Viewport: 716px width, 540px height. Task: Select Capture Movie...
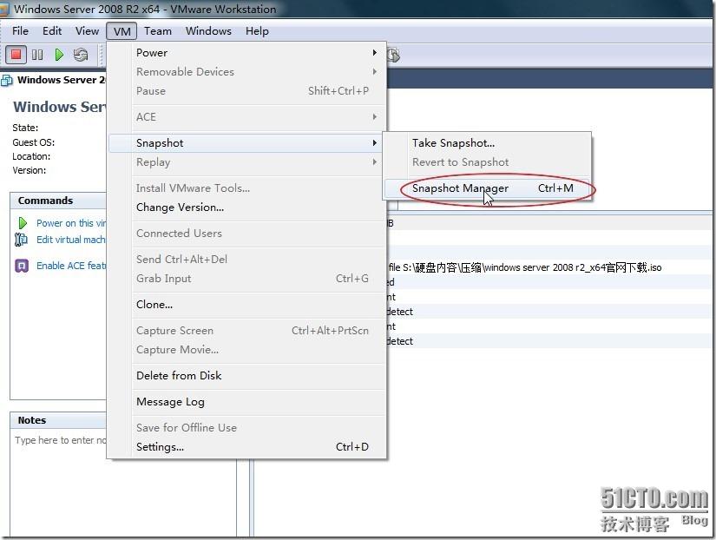(247, 350)
